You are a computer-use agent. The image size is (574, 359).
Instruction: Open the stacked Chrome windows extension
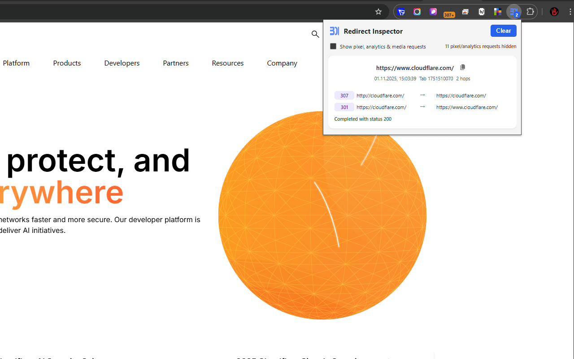point(465,12)
